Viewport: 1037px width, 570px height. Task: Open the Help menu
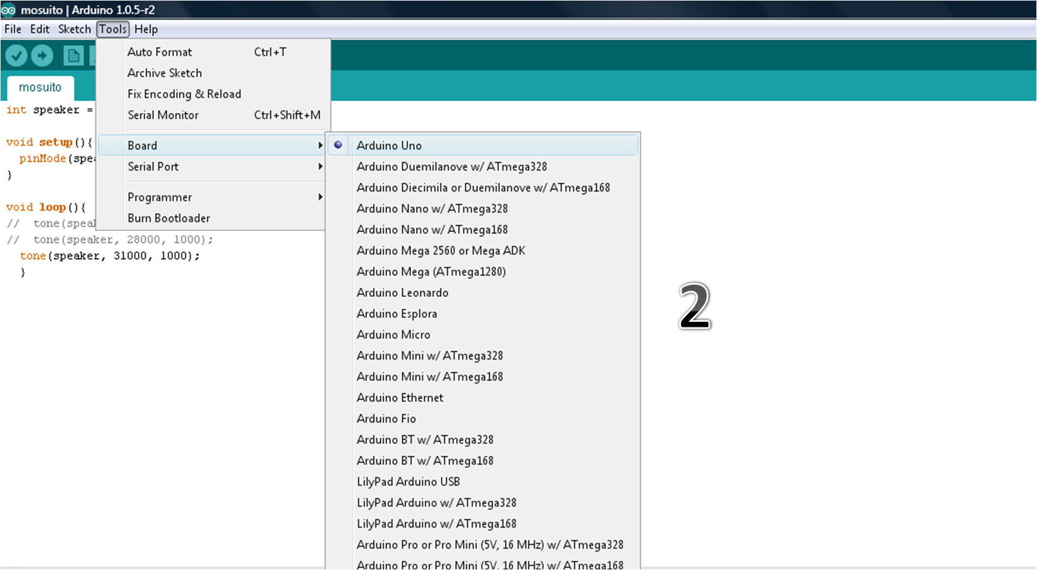click(146, 29)
